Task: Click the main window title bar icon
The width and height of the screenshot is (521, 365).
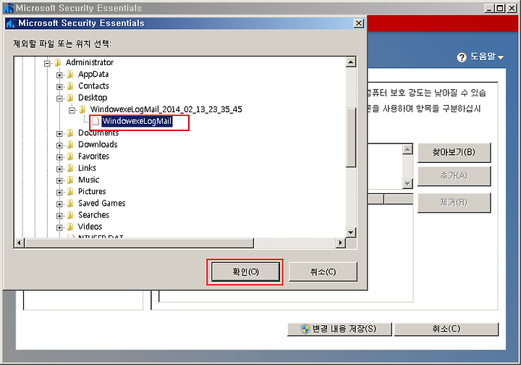Action: pyautogui.click(x=9, y=8)
